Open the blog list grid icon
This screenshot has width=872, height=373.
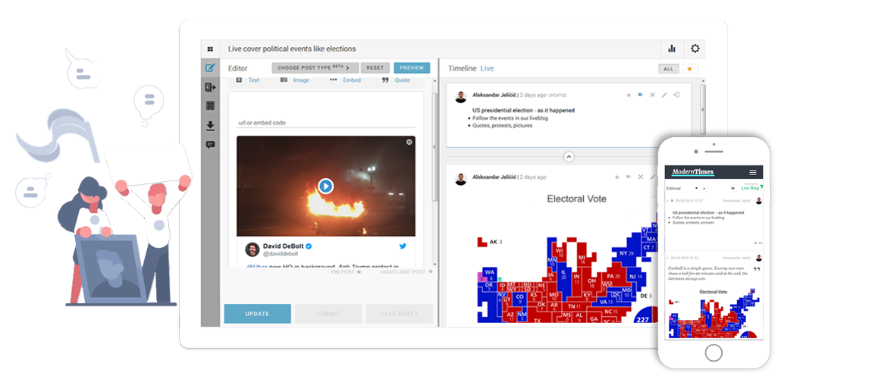pos(210,49)
